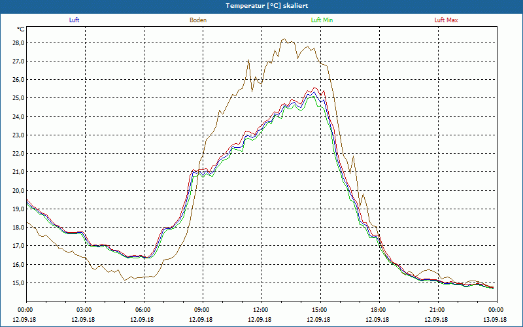The height and width of the screenshot is (327, 523).
Task: Click the 19,0 y-axis value
Action: pyautogui.click(x=18, y=209)
